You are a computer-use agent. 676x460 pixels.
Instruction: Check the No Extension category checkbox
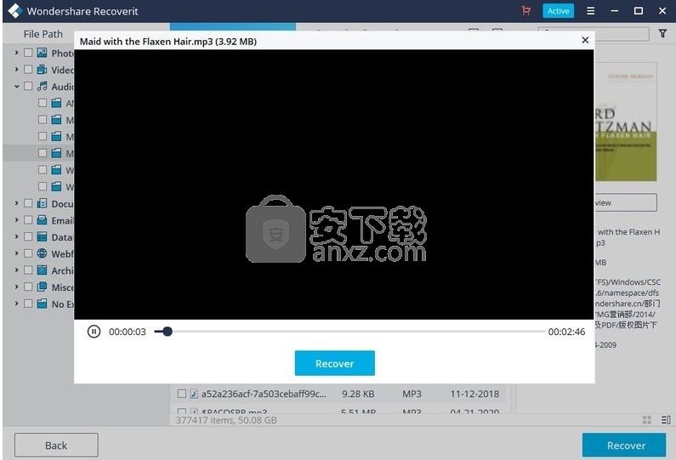[28, 304]
